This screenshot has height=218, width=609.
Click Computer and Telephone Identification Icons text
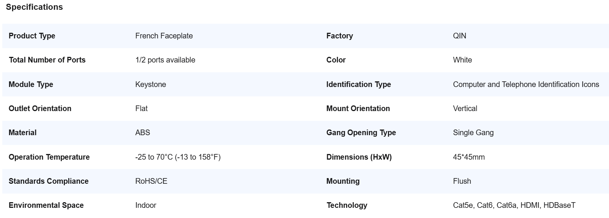(526, 84)
